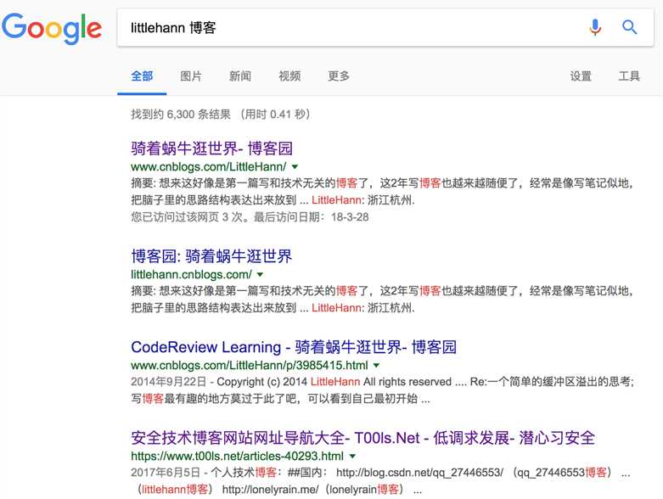This screenshot has width=663, height=499.
Task: Click the date text 2014年9月22日
Action: [168, 382]
